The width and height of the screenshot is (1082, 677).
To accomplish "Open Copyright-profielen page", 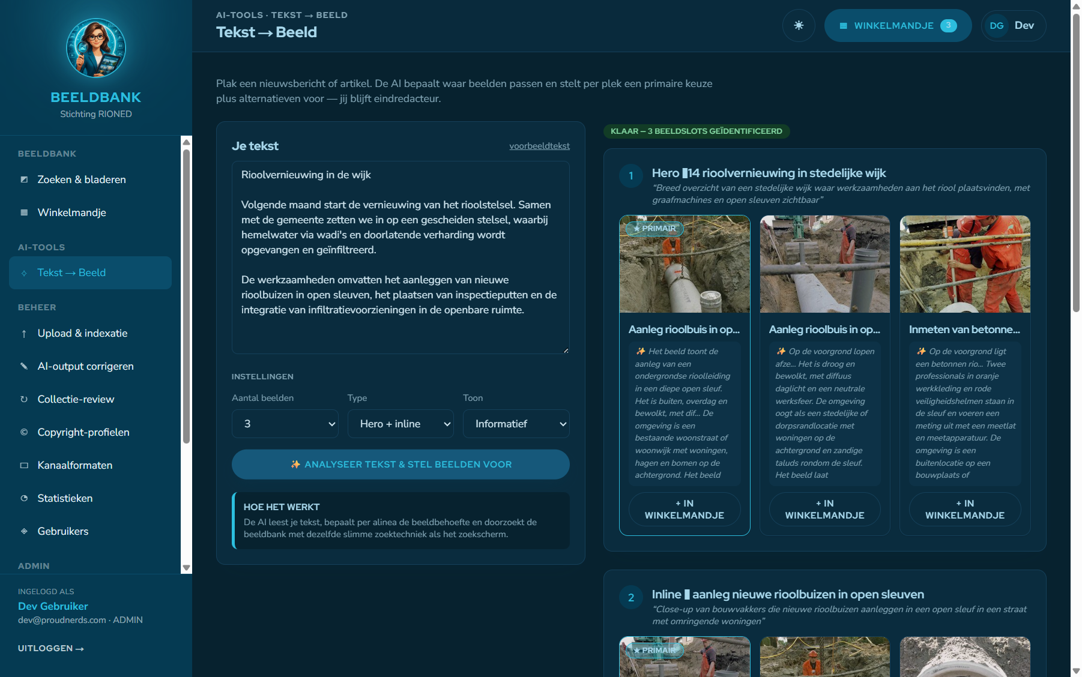I will point(91,432).
